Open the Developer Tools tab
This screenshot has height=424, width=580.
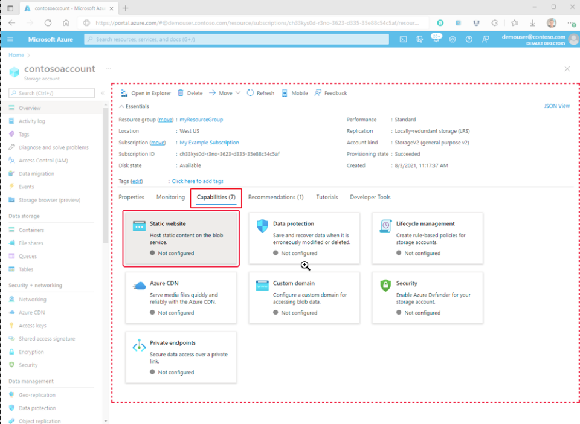pos(370,197)
